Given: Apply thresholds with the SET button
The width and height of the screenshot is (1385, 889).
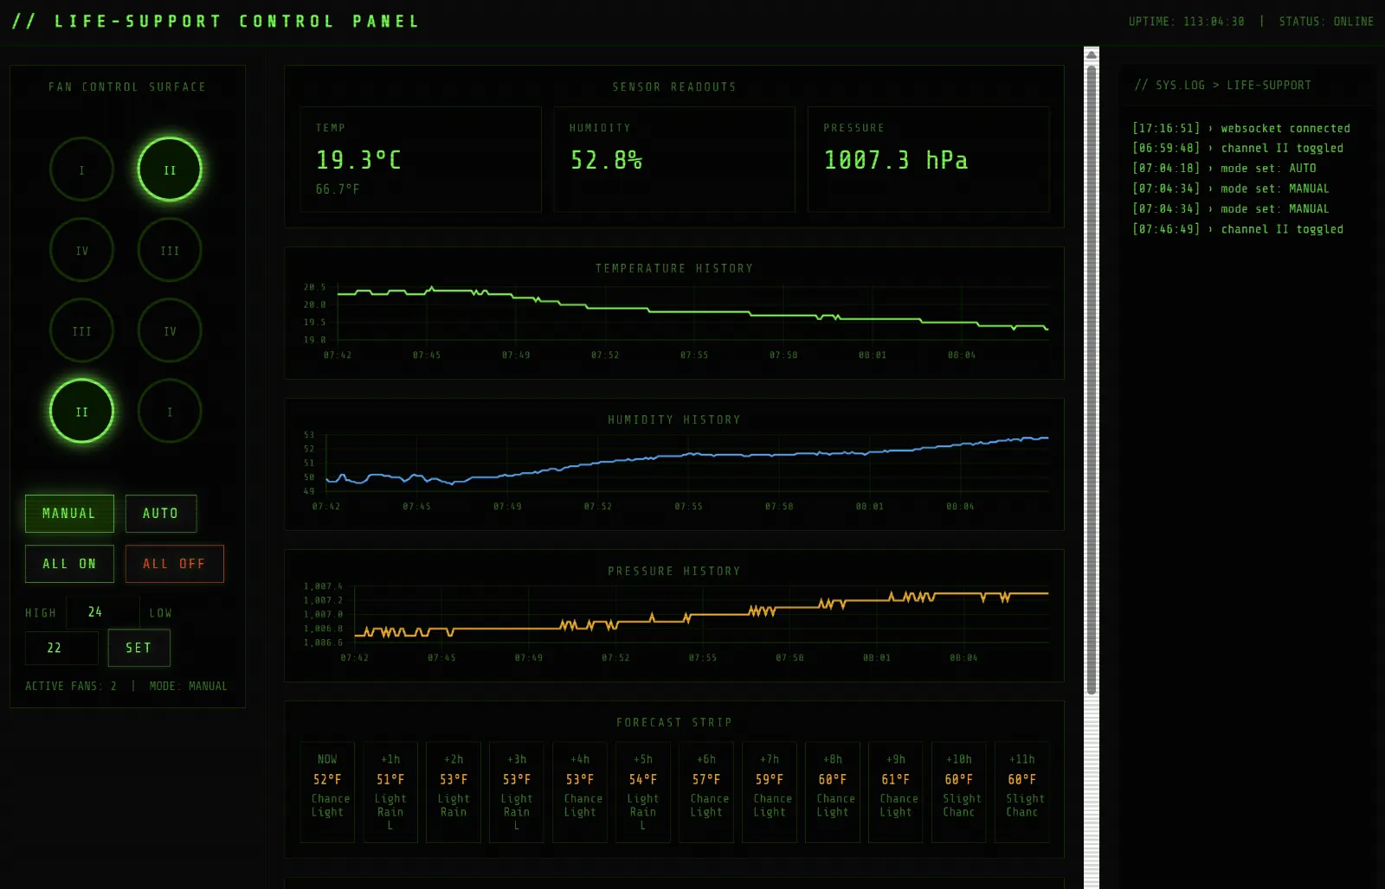Looking at the screenshot, I should pos(138,648).
